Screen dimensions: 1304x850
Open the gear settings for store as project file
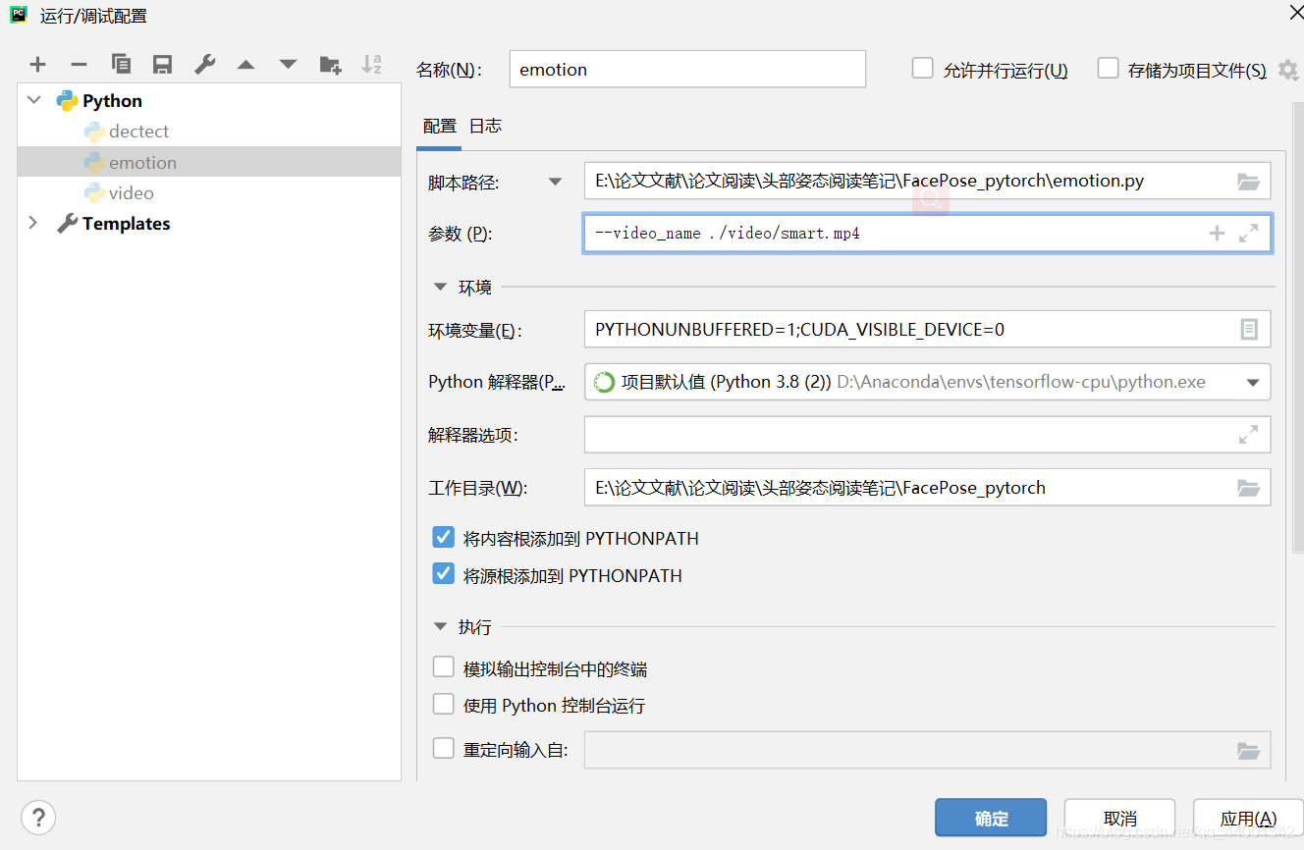[1287, 71]
